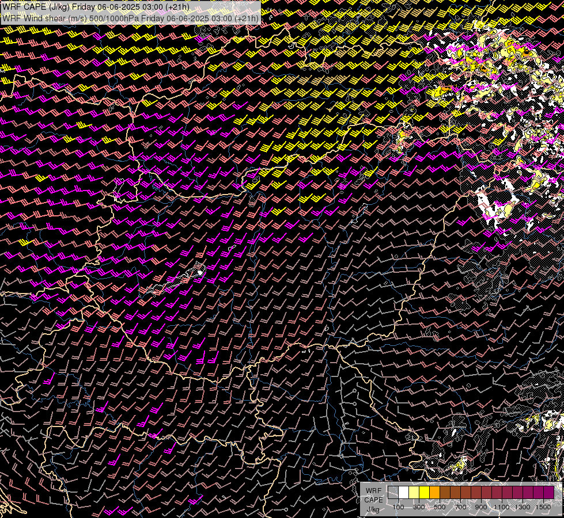This screenshot has height=518, width=564.
Task: Click the pale yellow legend swatch
Action: click(x=414, y=492)
